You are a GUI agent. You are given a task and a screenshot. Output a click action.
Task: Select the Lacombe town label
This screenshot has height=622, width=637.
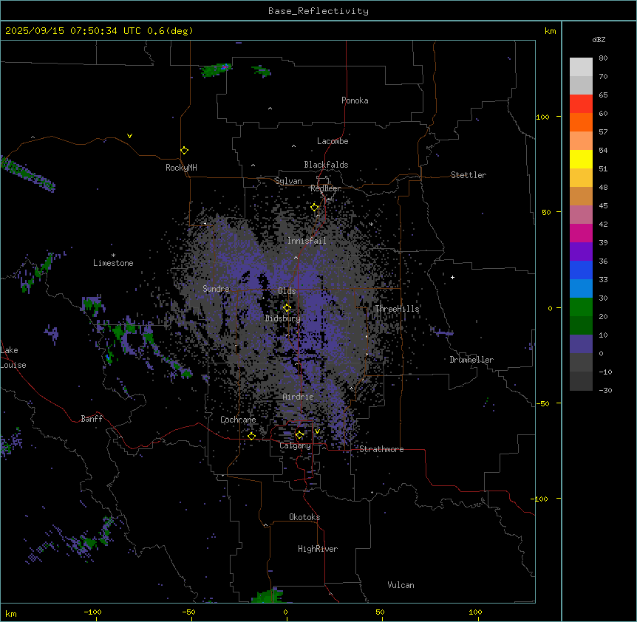[x=333, y=141]
